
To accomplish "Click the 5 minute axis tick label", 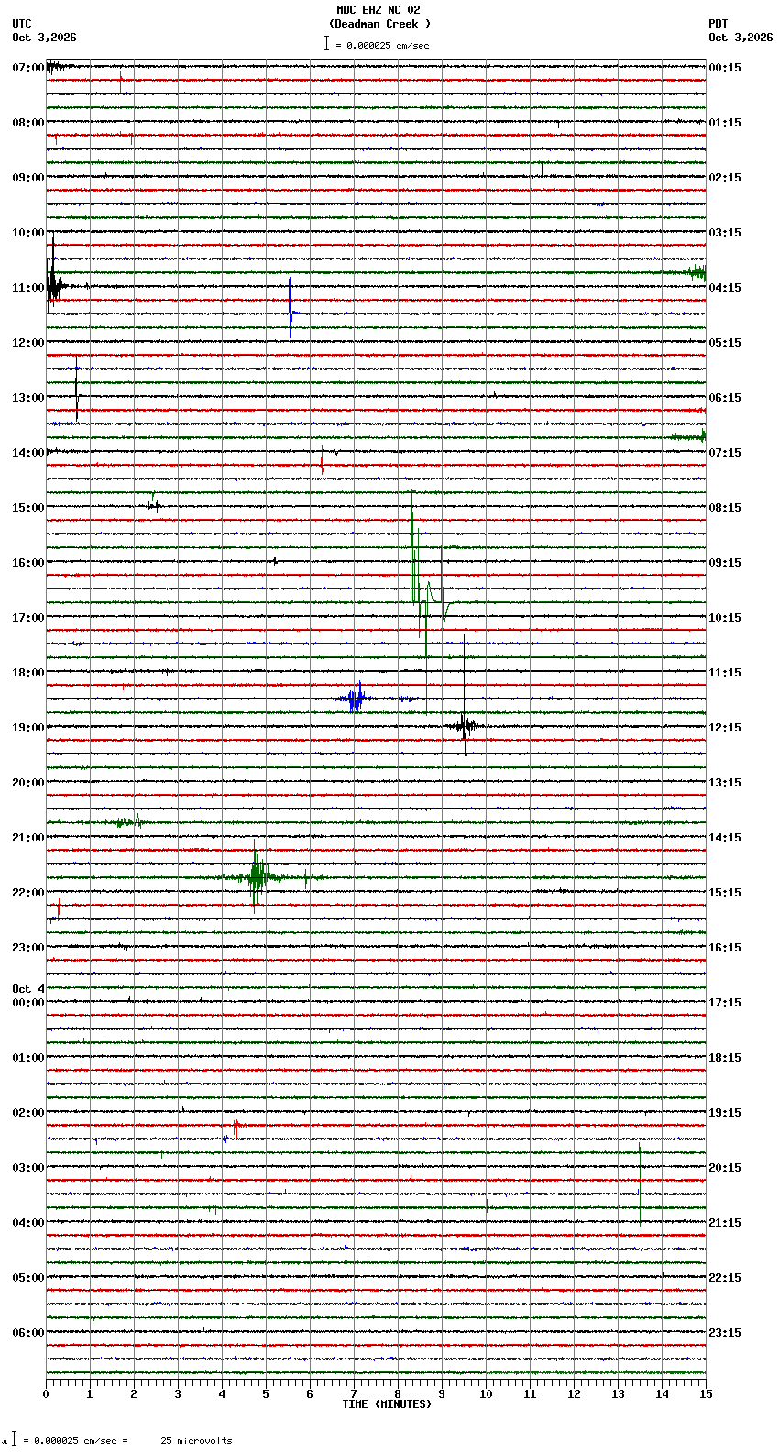I will [x=266, y=1394].
